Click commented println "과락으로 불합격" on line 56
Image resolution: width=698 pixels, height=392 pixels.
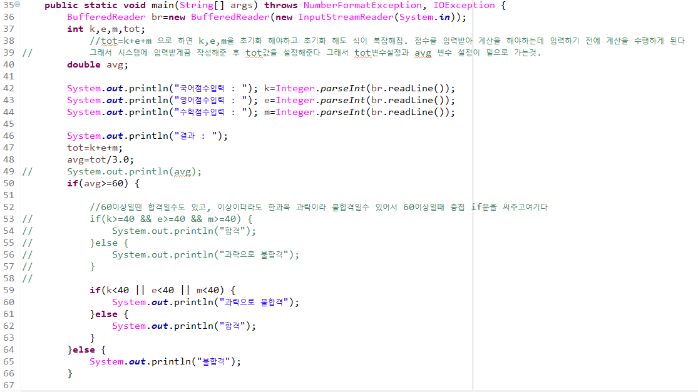pos(206,254)
